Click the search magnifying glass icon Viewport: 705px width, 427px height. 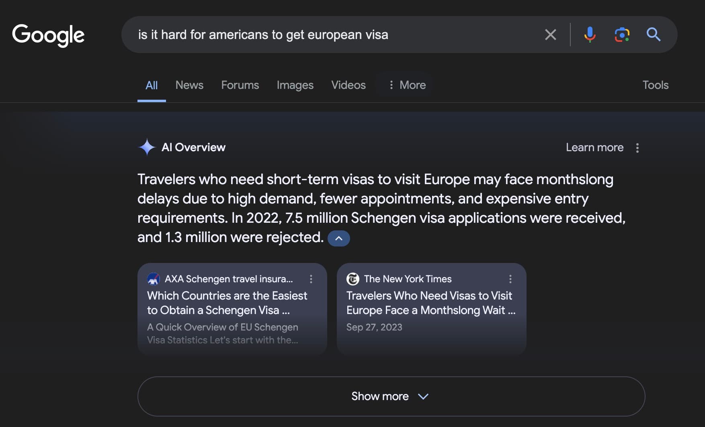(x=653, y=35)
